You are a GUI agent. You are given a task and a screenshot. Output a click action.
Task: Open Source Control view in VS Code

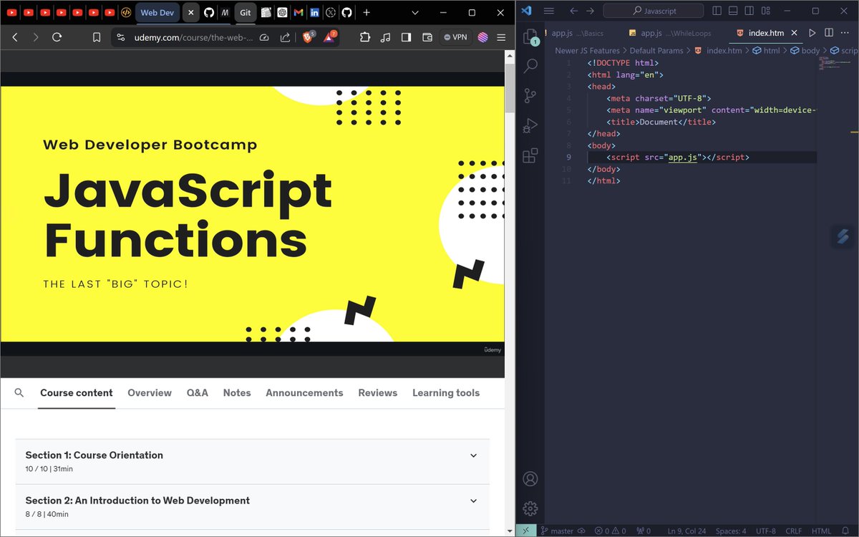[x=530, y=96]
